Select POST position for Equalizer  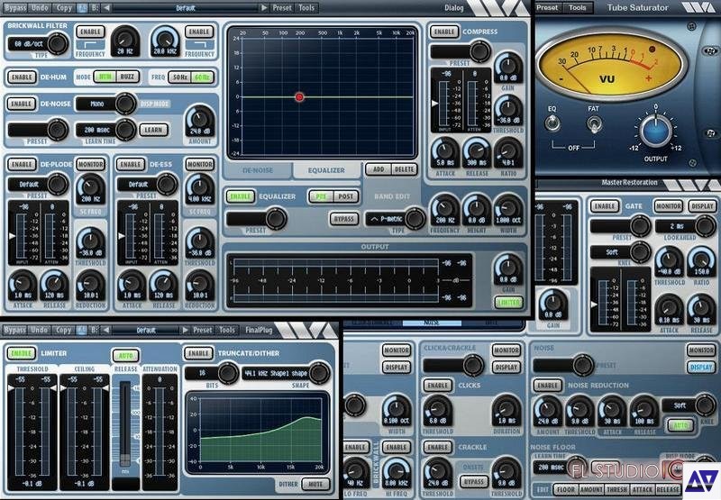(345, 196)
